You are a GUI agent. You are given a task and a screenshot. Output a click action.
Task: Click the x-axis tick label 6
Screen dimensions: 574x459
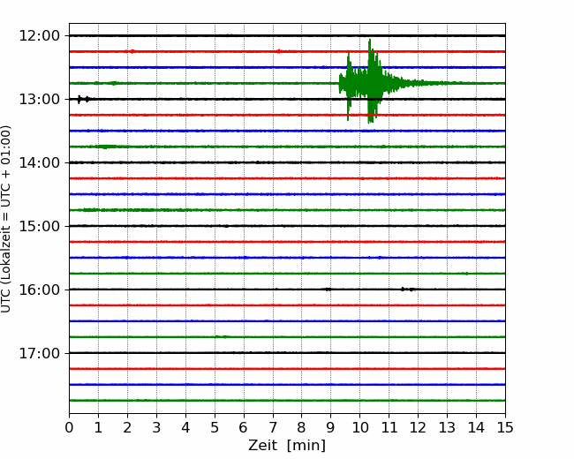click(244, 427)
